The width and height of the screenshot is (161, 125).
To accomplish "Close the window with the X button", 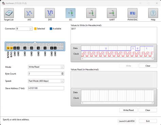I will [x=157, y=3].
